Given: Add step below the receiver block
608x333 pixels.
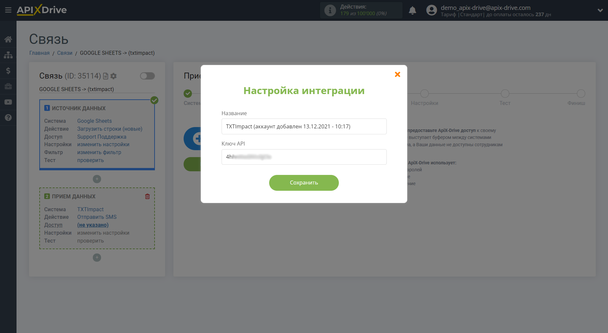Looking at the screenshot, I should (97, 257).
